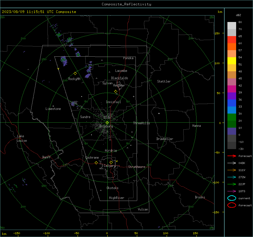Click the Okotoks label

click(x=112, y=188)
